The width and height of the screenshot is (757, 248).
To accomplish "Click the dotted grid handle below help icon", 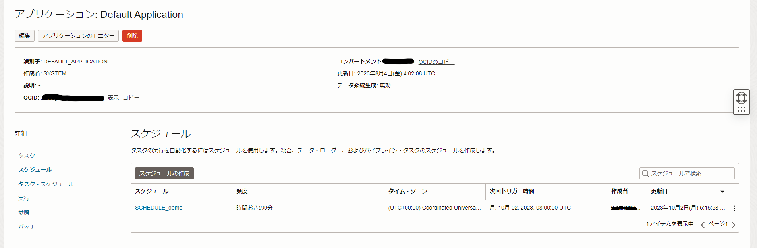I will 741,109.
